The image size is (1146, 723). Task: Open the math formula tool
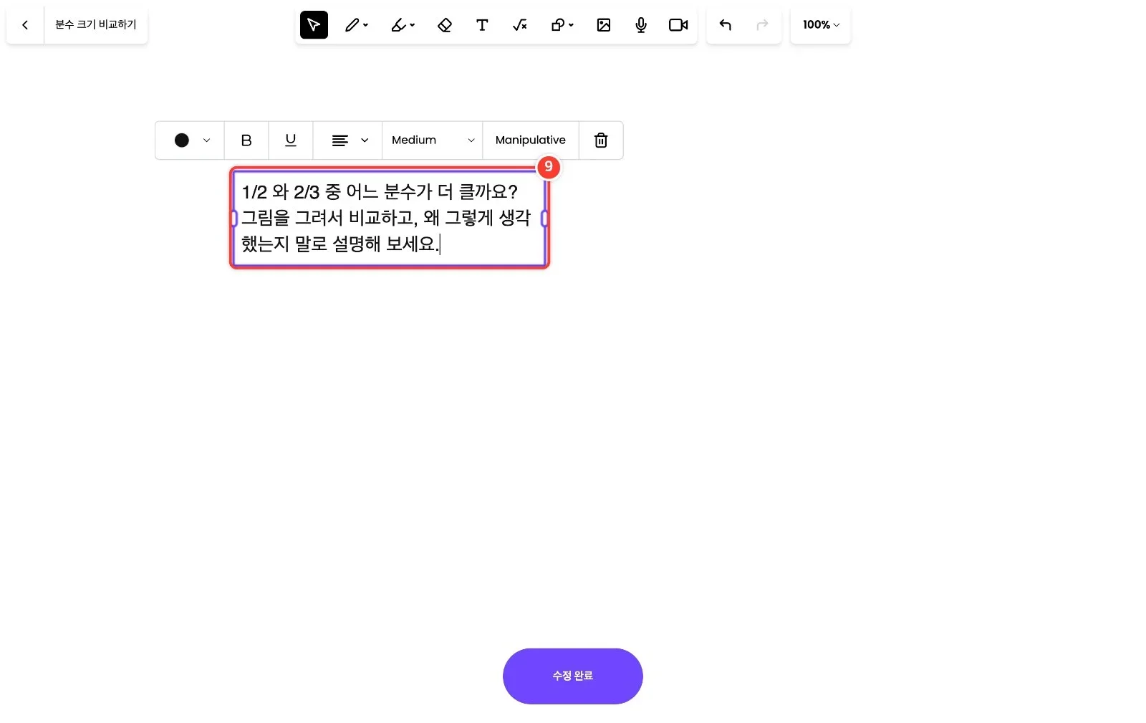pyautogui.click(x=520, y=25)
